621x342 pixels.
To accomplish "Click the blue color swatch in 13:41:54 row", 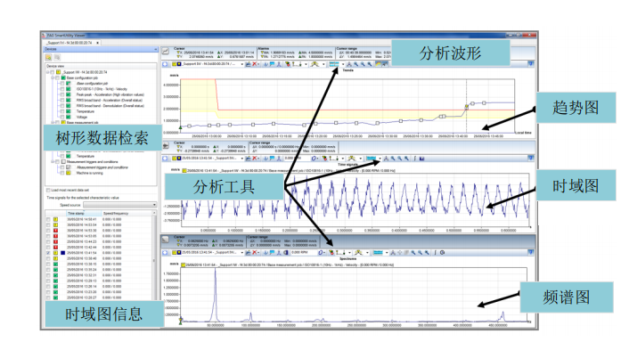I will click(62, 253).
